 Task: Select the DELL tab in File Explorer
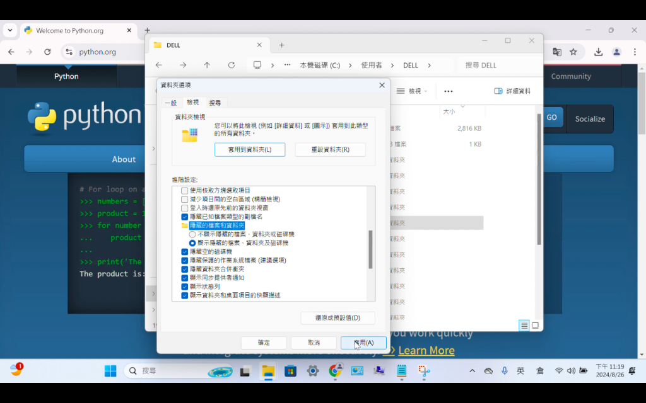[x=208, y=45]
